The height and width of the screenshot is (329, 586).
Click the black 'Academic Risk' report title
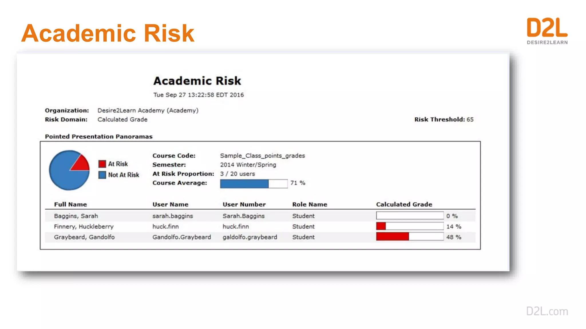coord(197,81)
